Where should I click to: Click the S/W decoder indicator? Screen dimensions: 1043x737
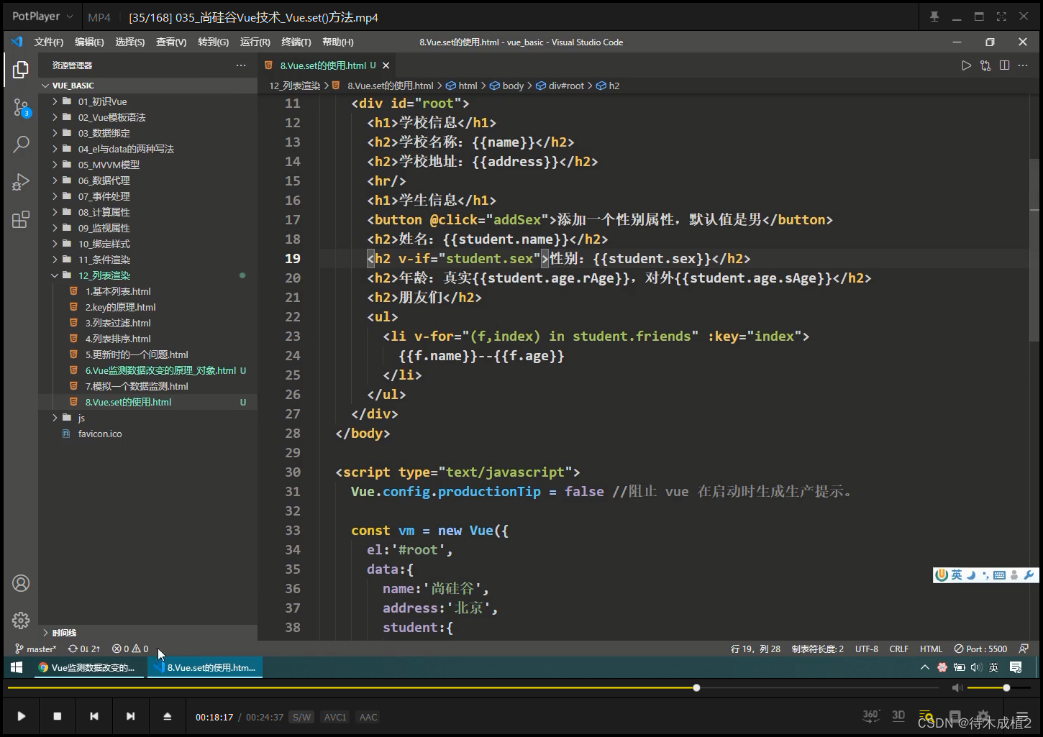click(301, 717)
